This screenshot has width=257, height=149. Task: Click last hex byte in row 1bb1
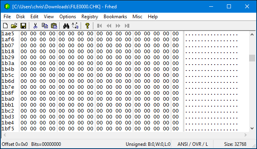(x=176, y=105)
